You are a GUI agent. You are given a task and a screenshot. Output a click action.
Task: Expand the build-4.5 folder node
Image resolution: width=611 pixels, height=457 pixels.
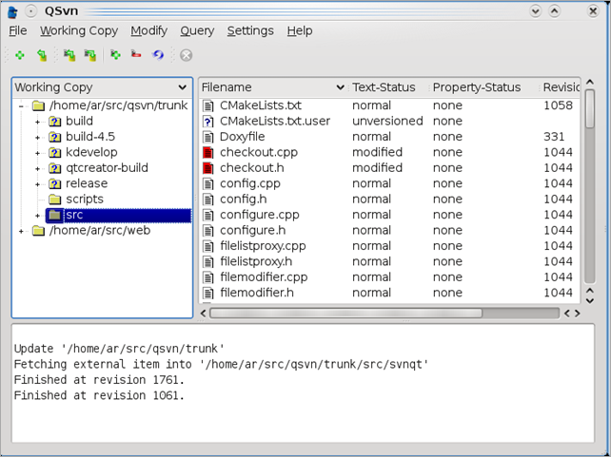tap(38, 137)
